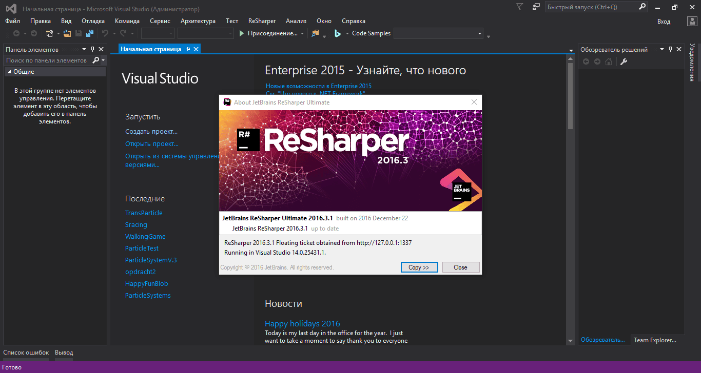Click the Solution Explorer Home icon
Viewport: 701px width, 373px height.
609,61
